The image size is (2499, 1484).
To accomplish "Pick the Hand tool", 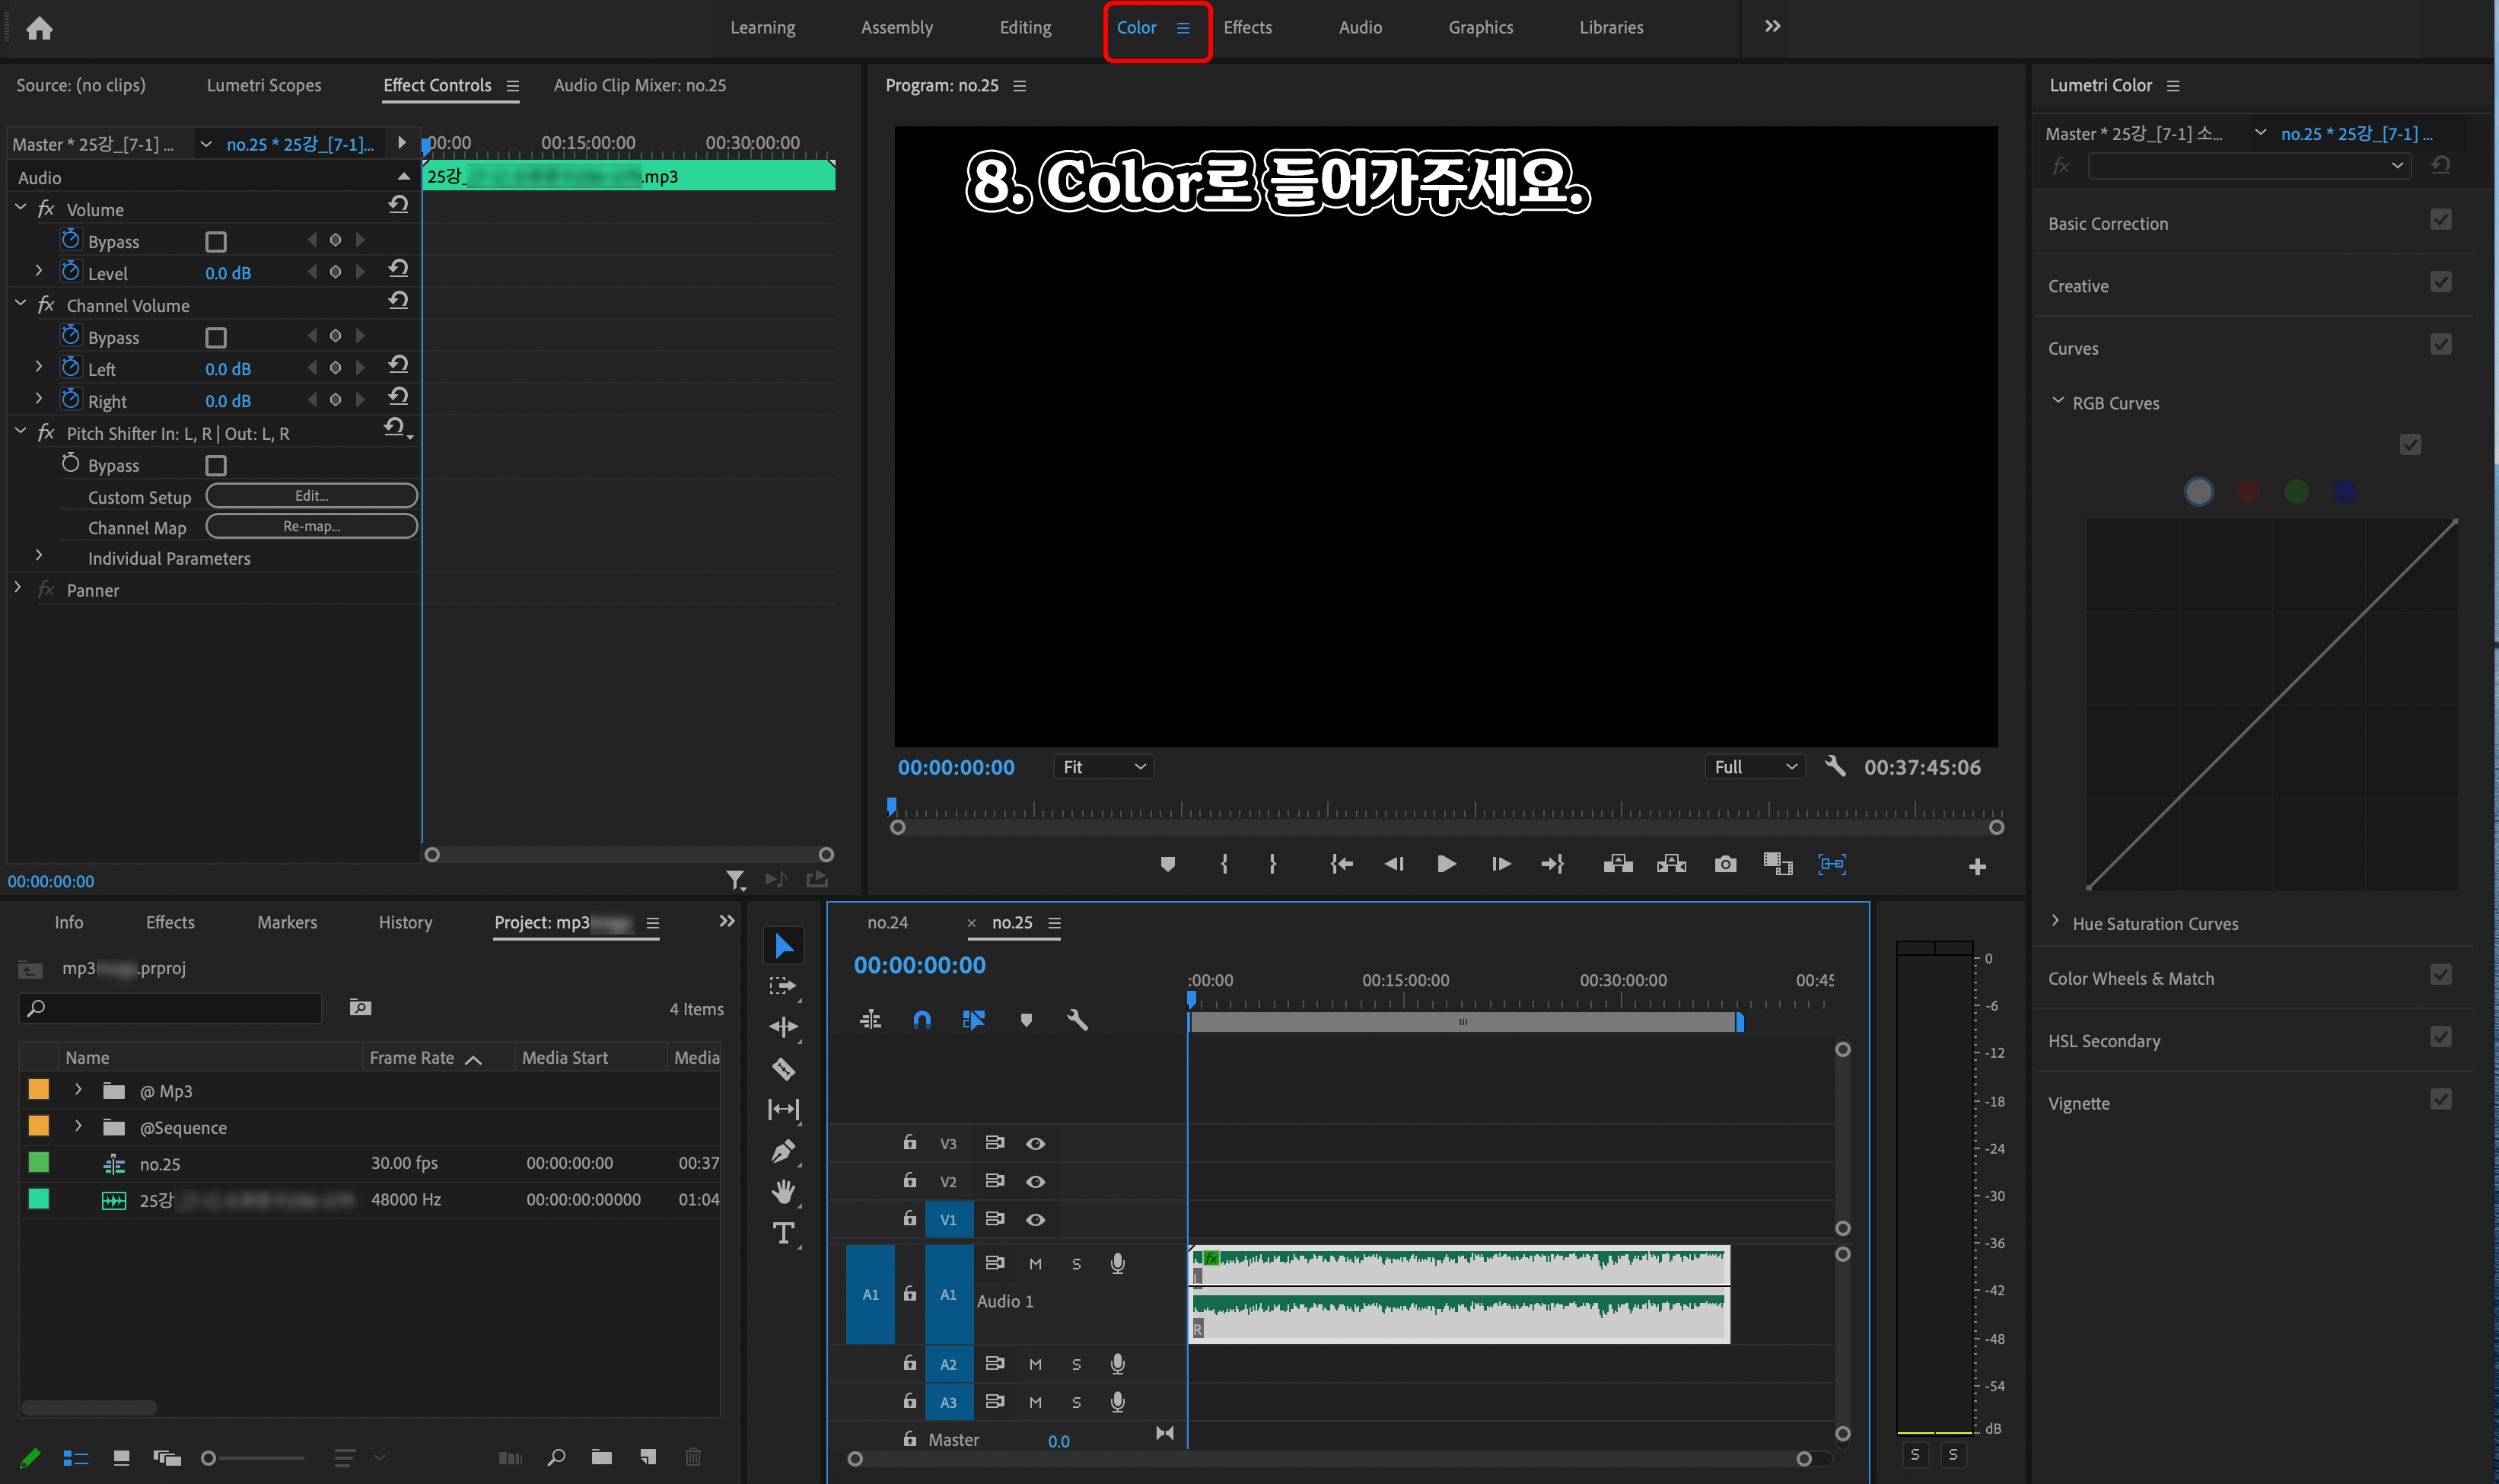I will (x=784, y=1191).
